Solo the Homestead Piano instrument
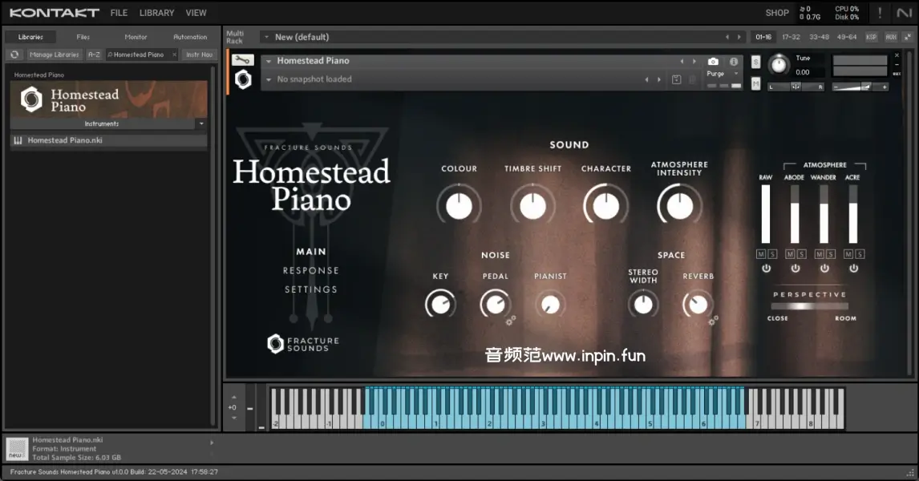 click(x=755, y=62)
